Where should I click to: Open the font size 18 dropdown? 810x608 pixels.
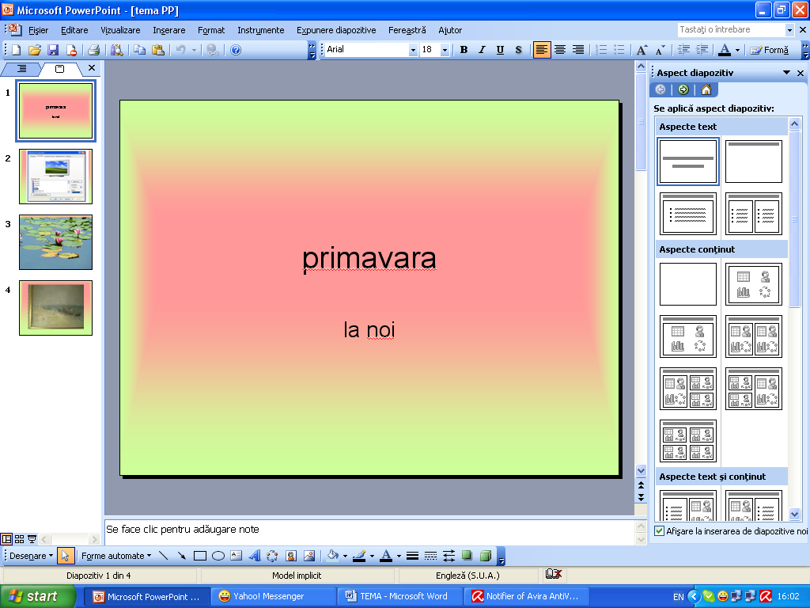tap(445, 50)
